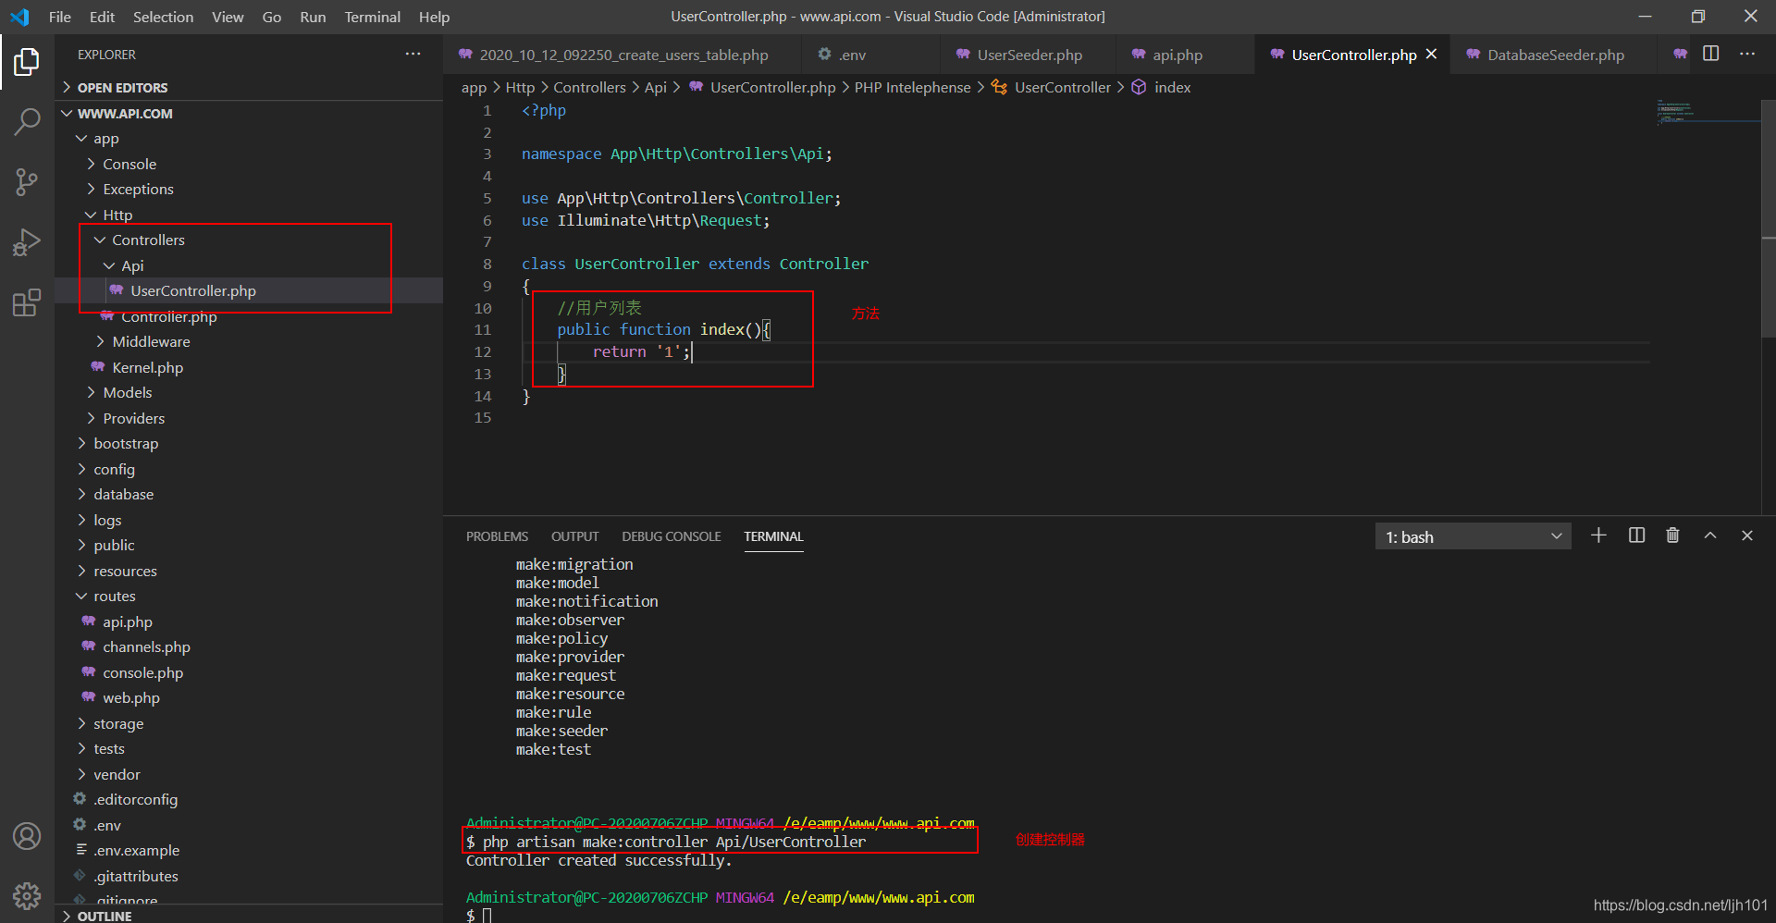This screenshot has height=923, width=1776.
Task: Expand the Providers folder
Action: (249, 418)
